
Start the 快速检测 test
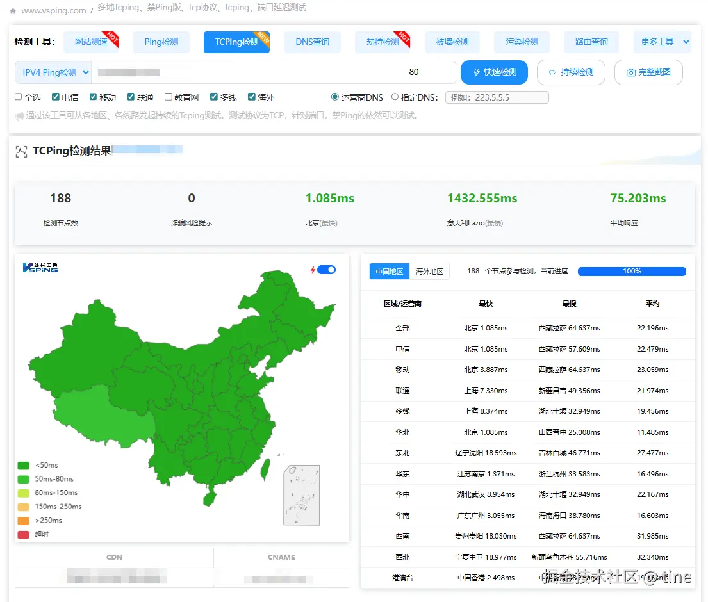pyautogui.click(x=495, y=72)
